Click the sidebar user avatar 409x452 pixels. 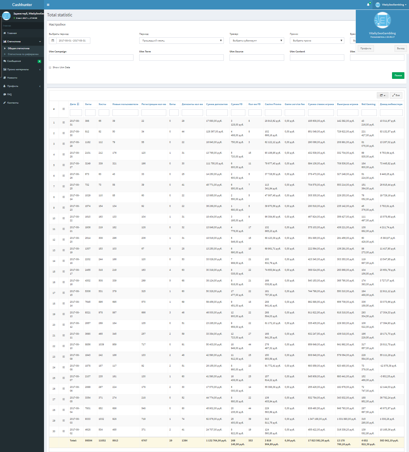pos(6,16)
